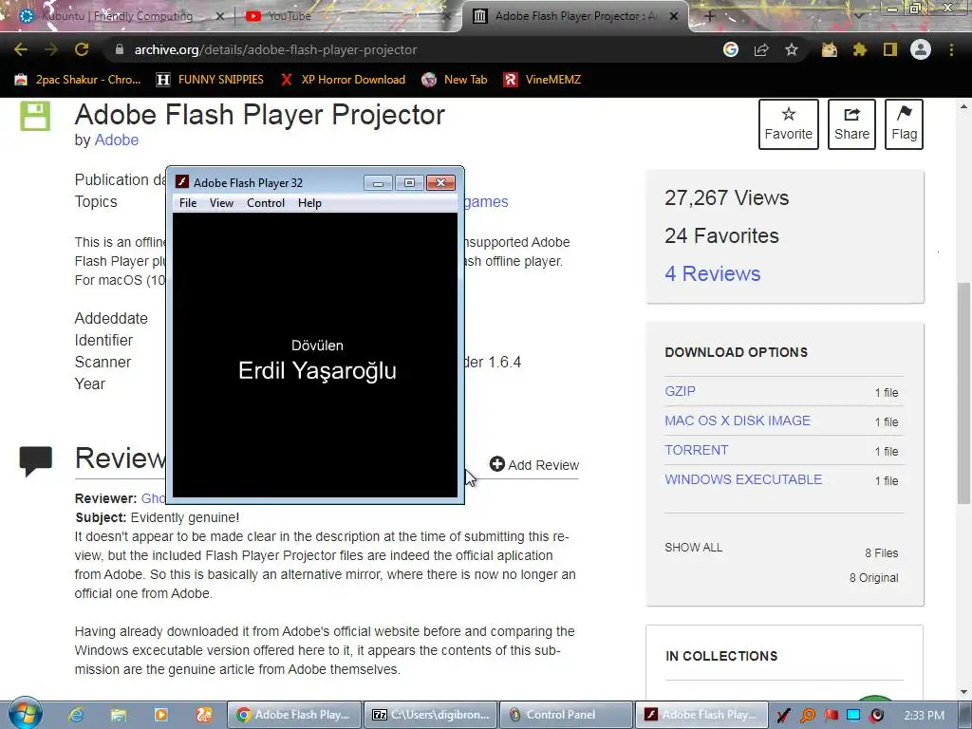Viewport: 972px width, 729px height.
Task: Click the page vertical scrollbar thumb
Action: [963, 394]
